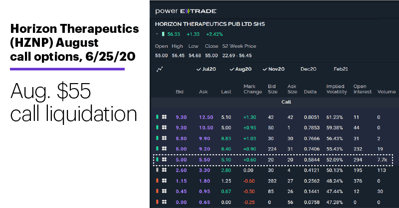
Task: Open grid icon in the 8.80 bid row
Action: (x=165, y=138)
